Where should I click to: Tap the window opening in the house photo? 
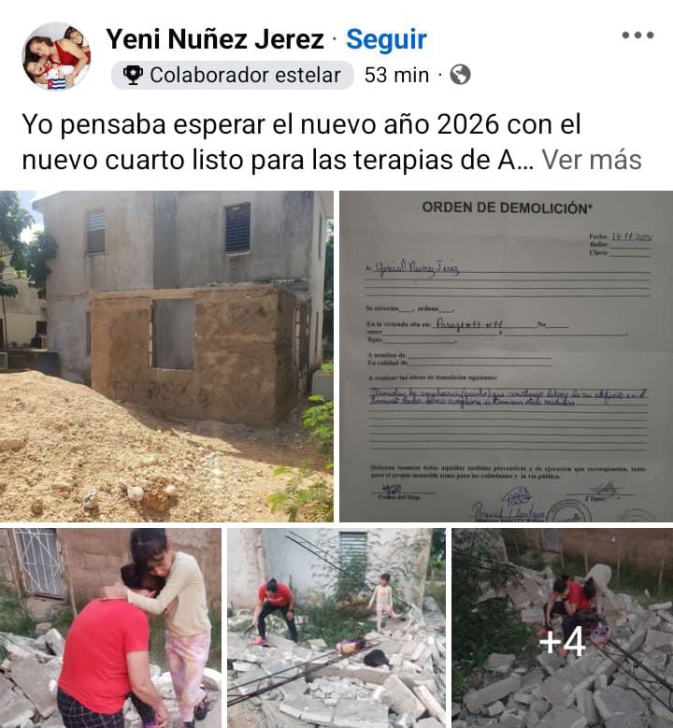[172, 334]
